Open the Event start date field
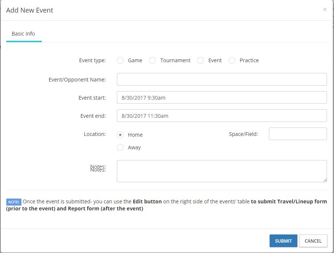This screenshot has width=334, height=253. tap(222, 97)
